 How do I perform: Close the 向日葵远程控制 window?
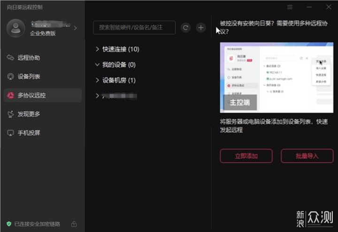[x=329, y=7]
